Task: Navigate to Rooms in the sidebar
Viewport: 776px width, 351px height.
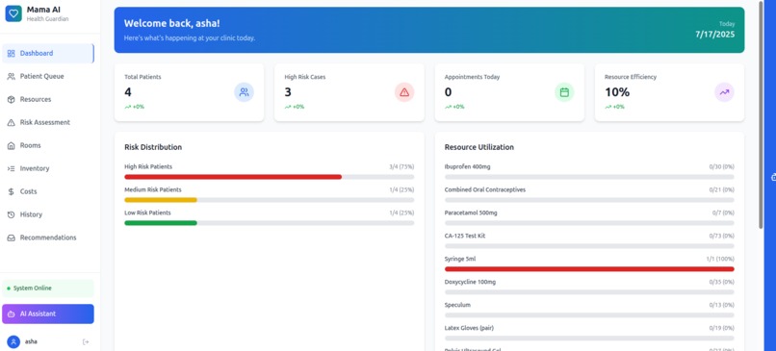Action: click(x=48, y=145)
